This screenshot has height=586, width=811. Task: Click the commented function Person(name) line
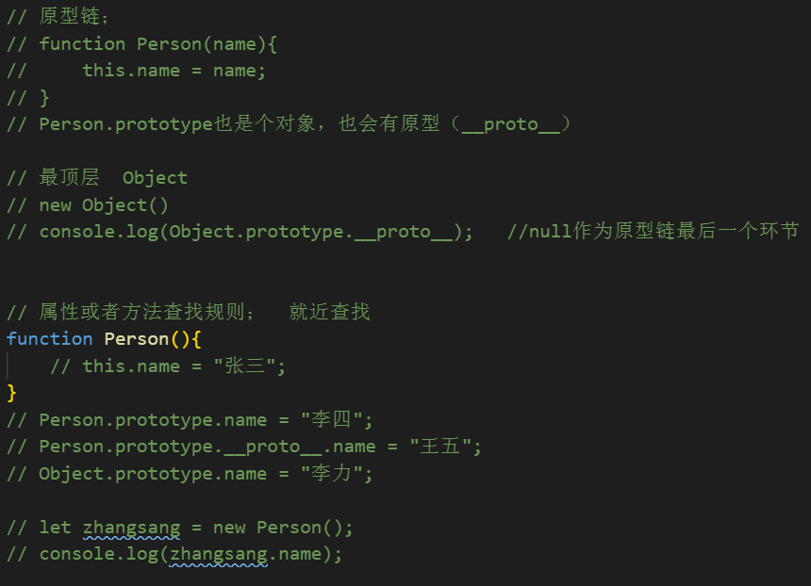coord(158,44)
